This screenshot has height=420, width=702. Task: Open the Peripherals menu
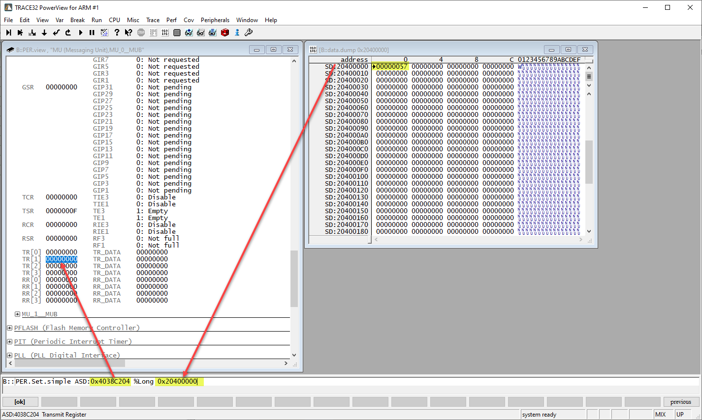[215, 20]
